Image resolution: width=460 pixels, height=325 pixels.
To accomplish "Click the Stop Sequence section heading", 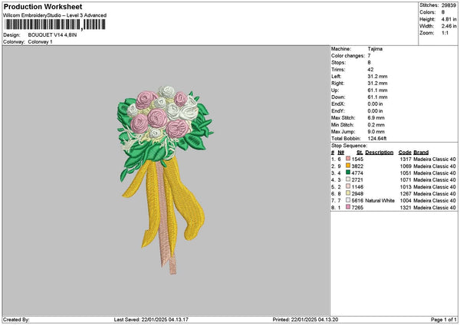I will (x=349, y=145).
